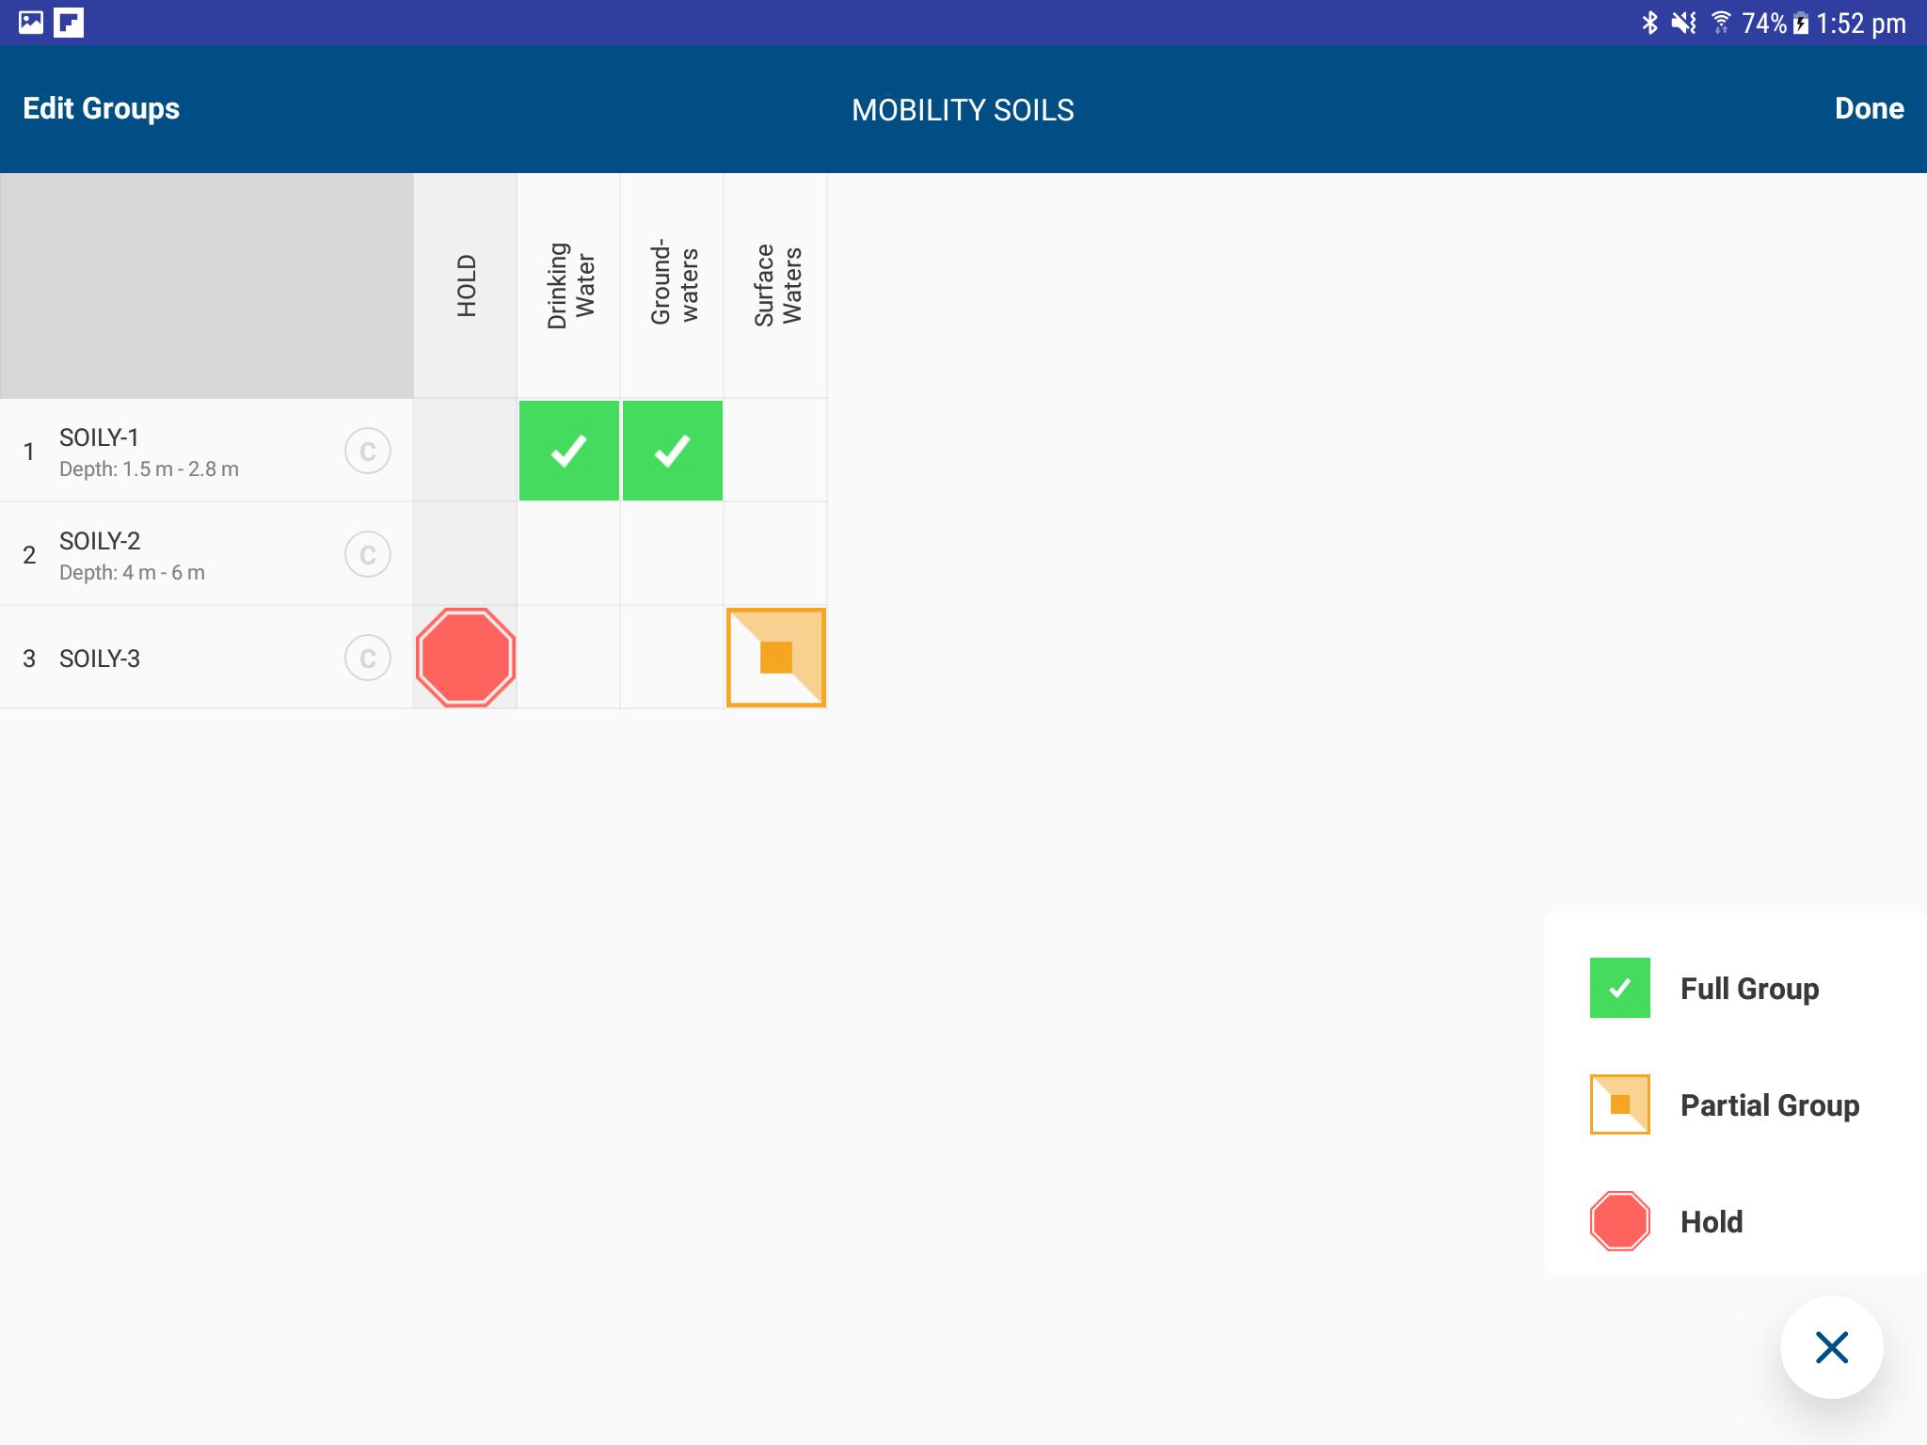Click the C circle icon for SOILY-3

click(x=368, y=658)
